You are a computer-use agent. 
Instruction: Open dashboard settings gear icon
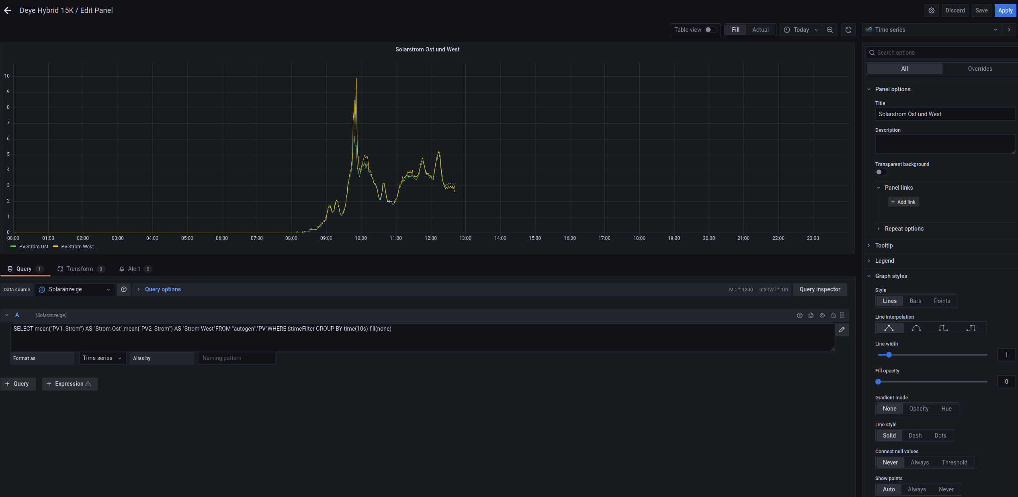(932, 10)
